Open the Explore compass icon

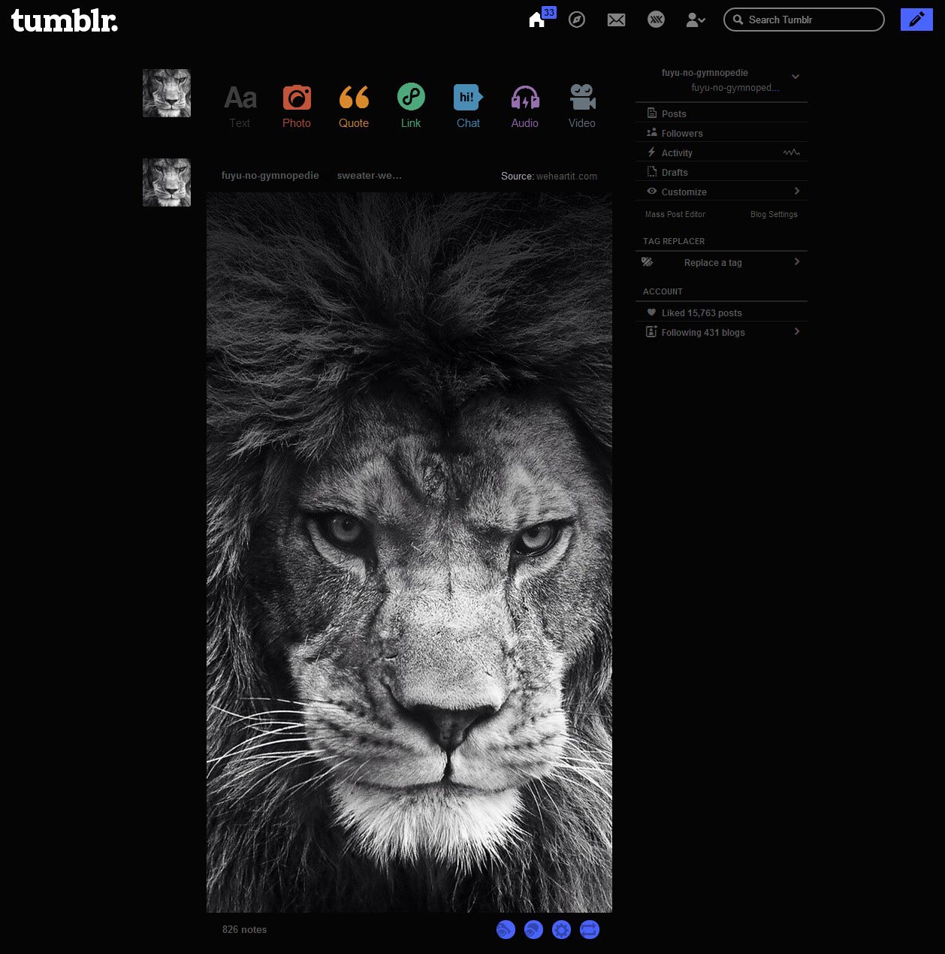pos(576,20)
